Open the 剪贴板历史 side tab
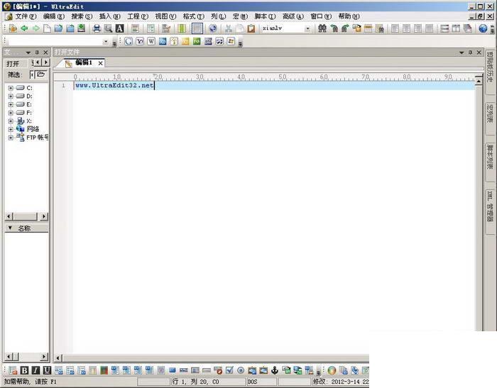The width and height of the screenshot is (497, 388). pos(490,71)
